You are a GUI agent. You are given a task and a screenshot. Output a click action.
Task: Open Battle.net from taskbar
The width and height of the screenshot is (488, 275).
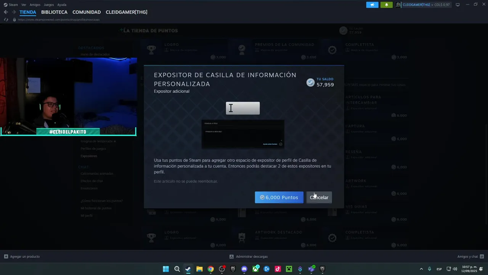(266, 269)
